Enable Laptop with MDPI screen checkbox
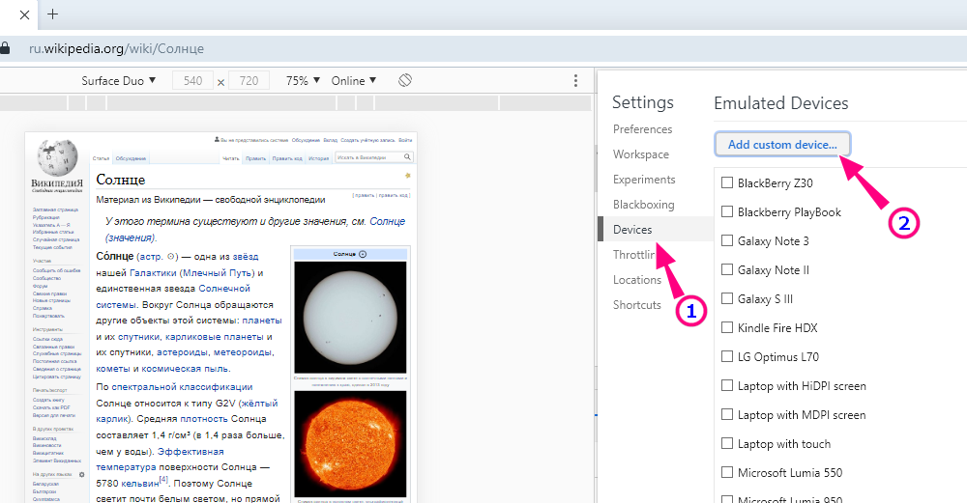The width and height of the screenshot is (967, 503). pos(727,414)
